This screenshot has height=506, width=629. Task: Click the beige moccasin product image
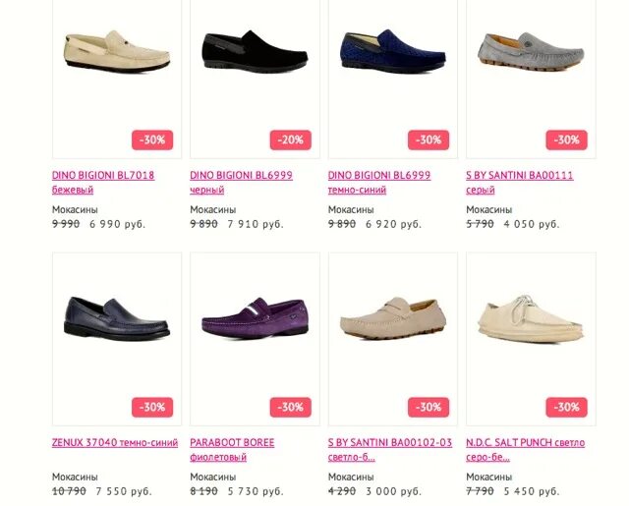coord(117,52)
